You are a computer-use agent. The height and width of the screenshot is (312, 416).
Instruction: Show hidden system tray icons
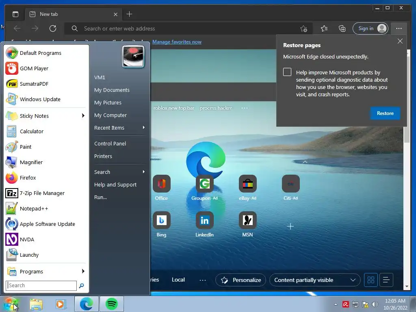coord(336,304)
